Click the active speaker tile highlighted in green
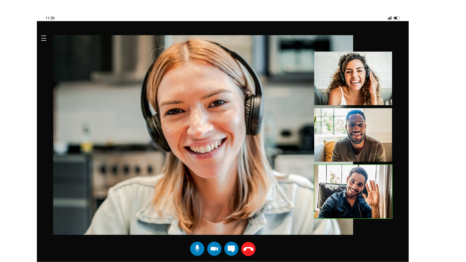Screen dimensions: 466x262 [x=353, y=192]
